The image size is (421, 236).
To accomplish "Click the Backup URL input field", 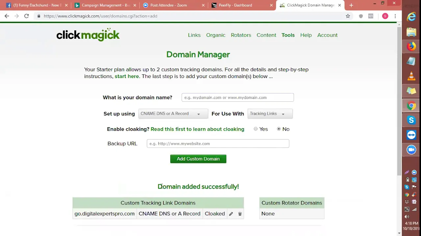I will pos(218,144).
